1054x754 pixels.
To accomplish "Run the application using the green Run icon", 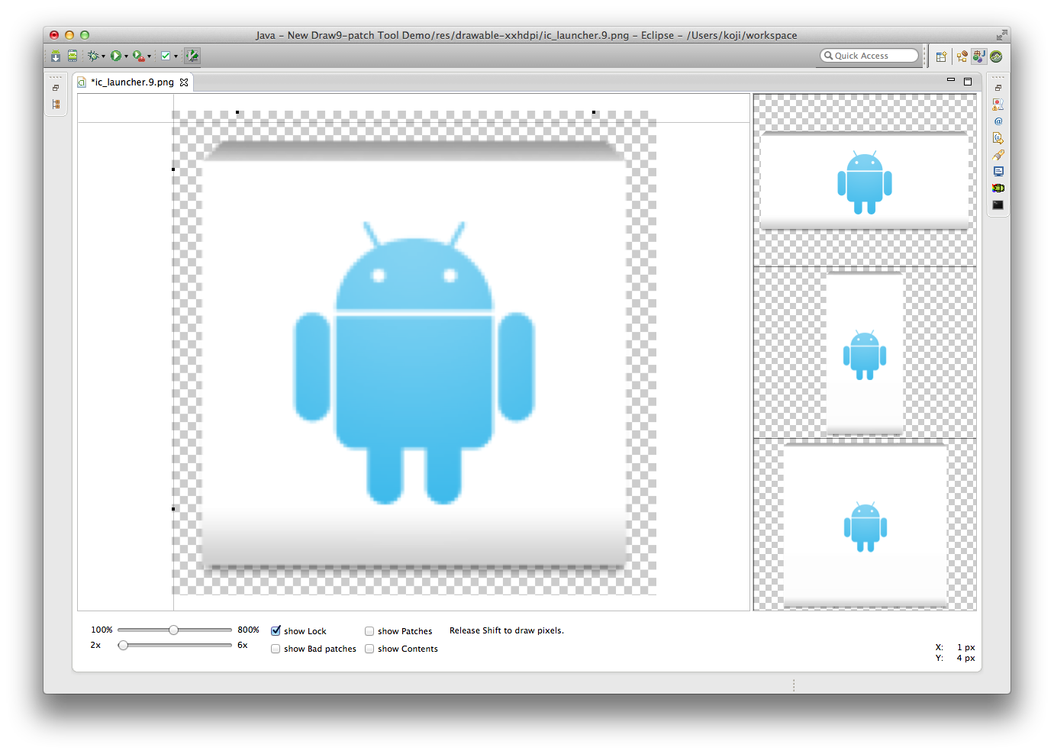I will (x=118, y=56).
